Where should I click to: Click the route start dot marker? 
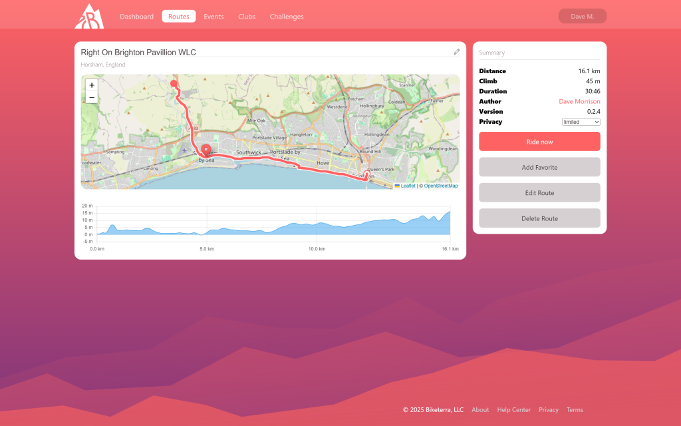pos(174,84)
